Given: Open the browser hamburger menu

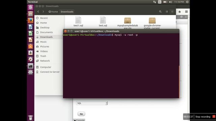Looking at the screenshot, I should [186, 12].
